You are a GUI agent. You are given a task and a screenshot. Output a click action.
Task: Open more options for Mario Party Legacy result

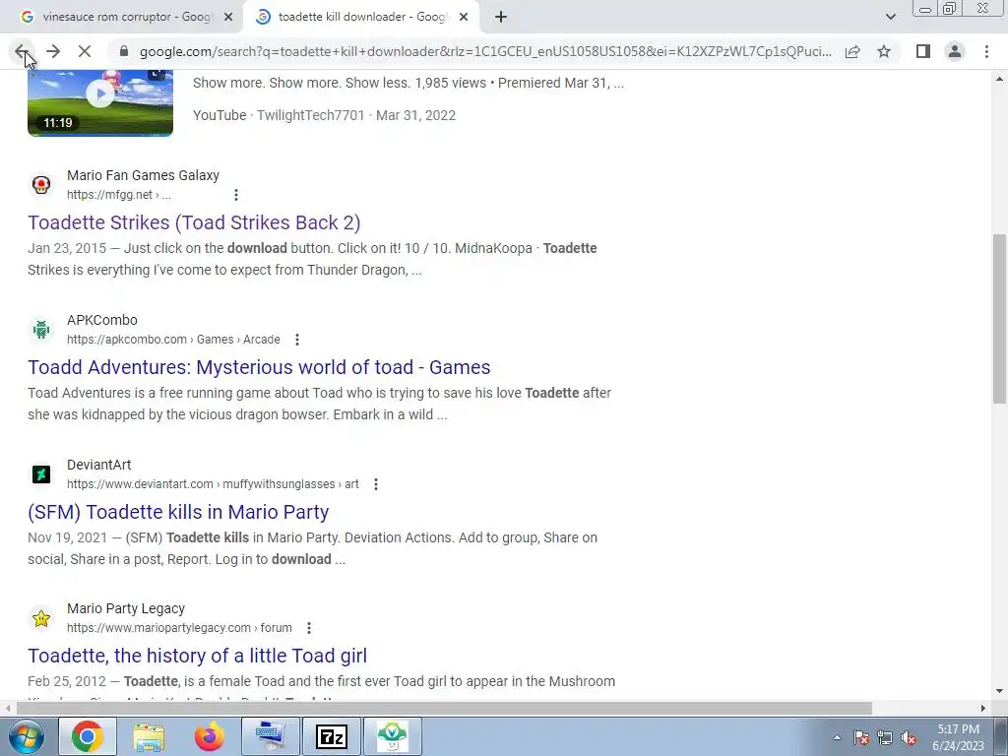pos(309,628)
